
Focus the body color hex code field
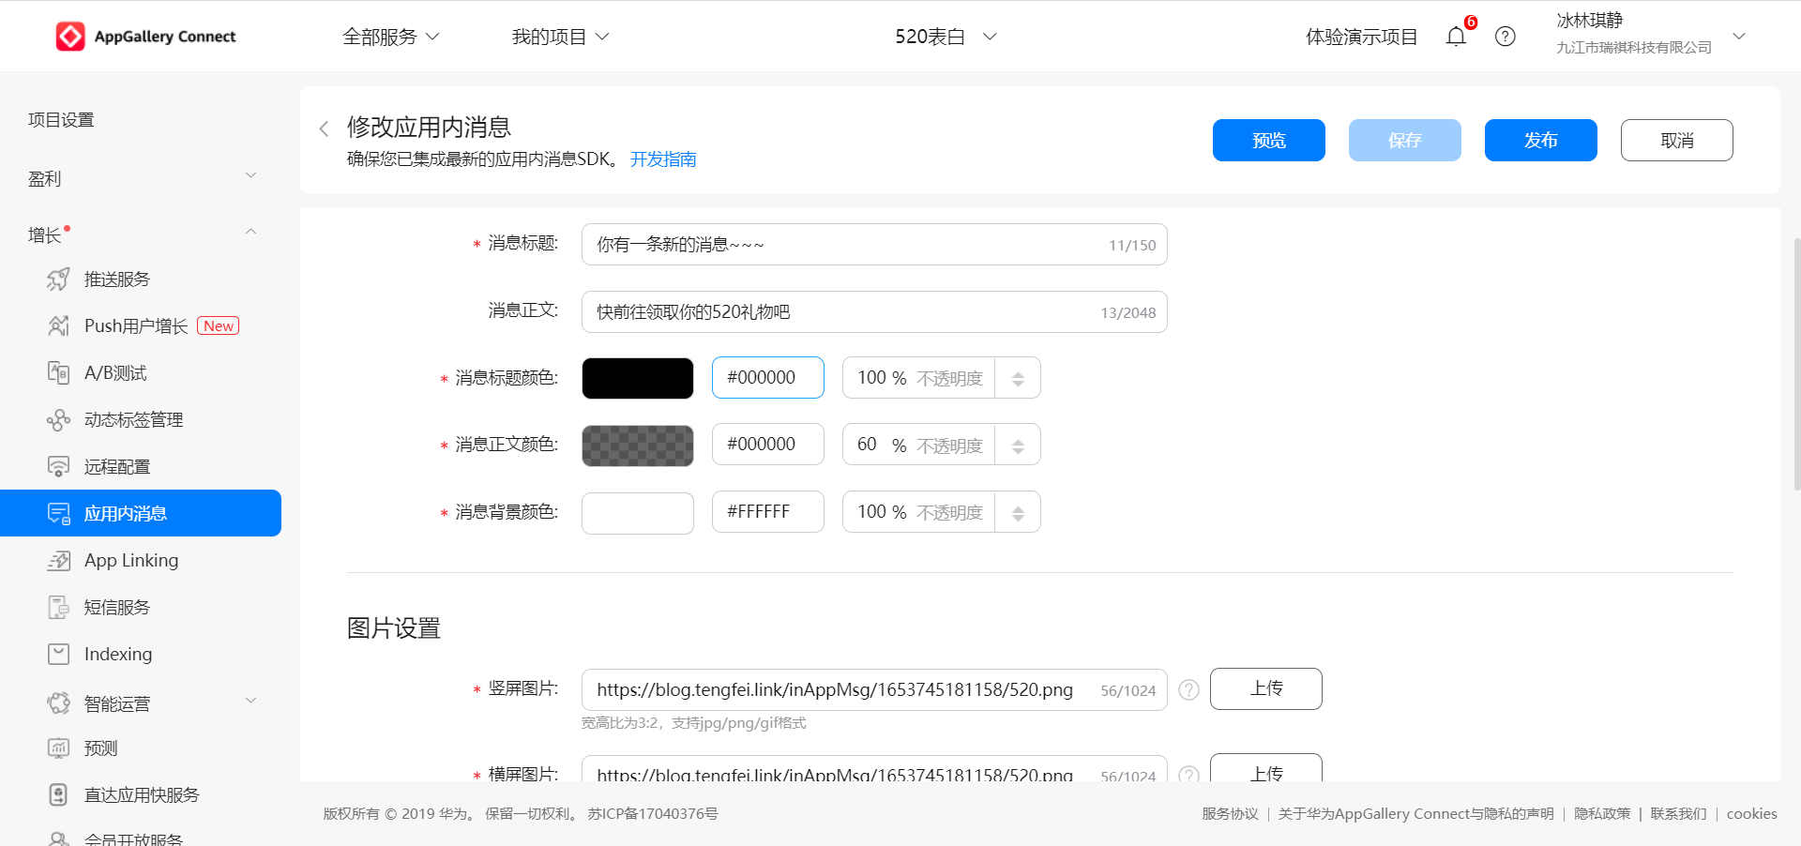click(768, 445)
